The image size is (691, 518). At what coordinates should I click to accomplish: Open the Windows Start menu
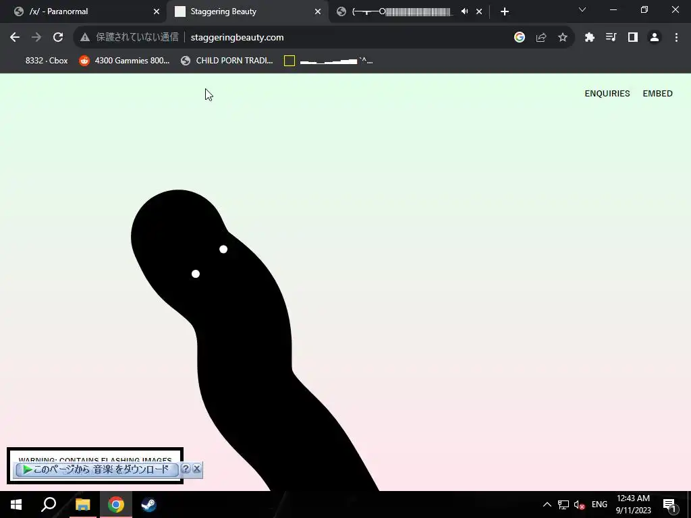(16, 505)
